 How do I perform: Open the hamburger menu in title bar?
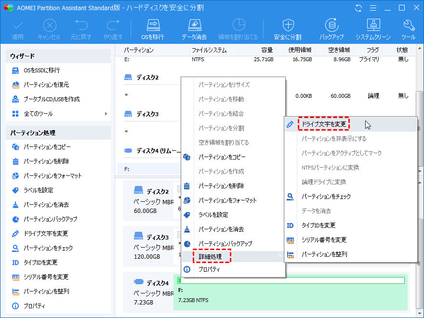[x=373, y=8]
